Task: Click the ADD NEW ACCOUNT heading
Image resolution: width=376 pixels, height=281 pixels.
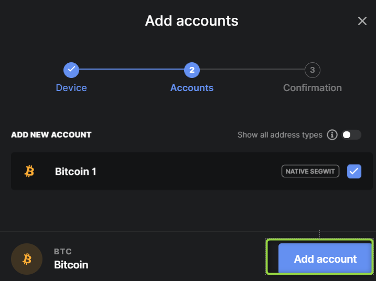Action: coord(51,135)
